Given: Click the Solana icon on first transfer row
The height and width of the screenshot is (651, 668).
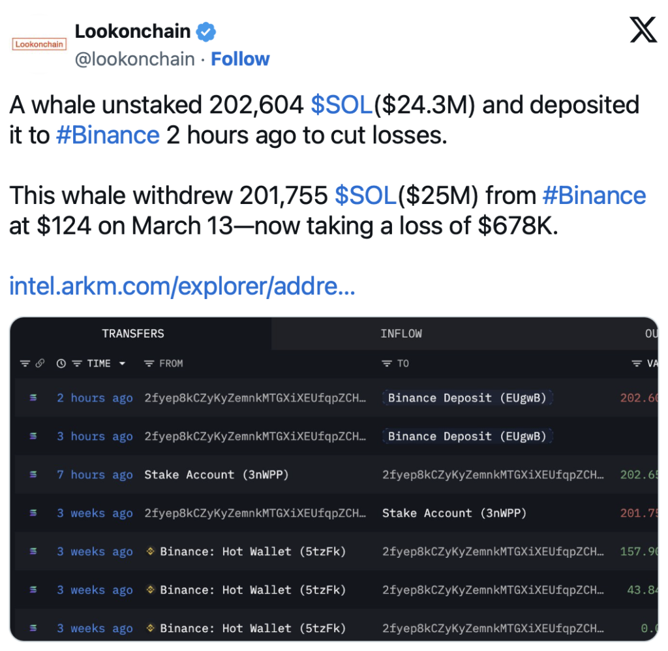Looking at the screenshot, I should [x=33, y=398].
